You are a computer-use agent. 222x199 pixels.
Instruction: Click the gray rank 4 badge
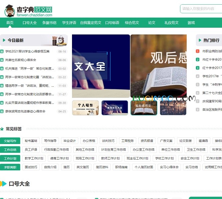(x=198, y=76)
